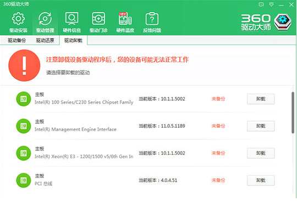This screenshot has width=297, height=201.
Task: Click motherboard icon for 100 Series/C230 Chipset
Action: (24, 99)
